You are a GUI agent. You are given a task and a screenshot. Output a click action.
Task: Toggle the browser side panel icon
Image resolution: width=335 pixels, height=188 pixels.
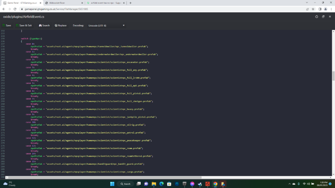320,9
